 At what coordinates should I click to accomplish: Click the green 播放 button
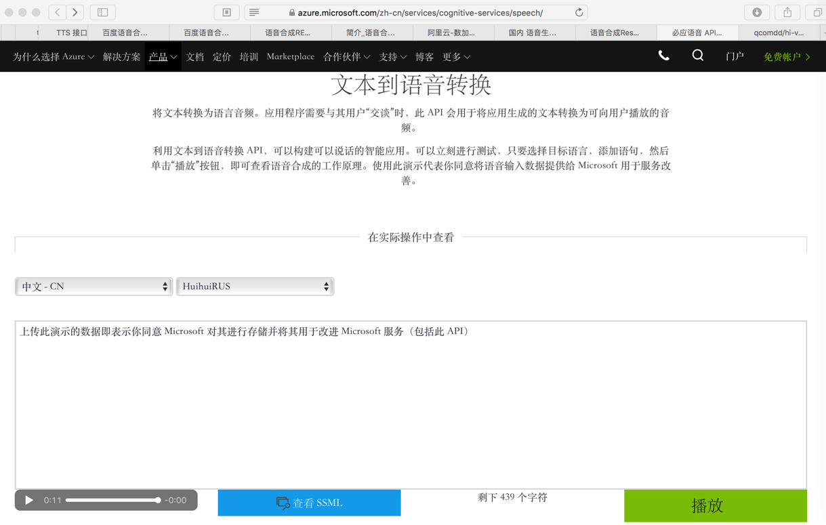click(715, 505)
